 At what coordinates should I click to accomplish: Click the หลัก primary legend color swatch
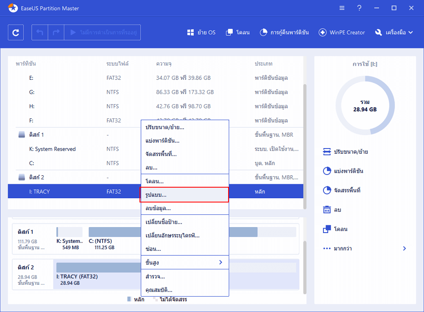point(129,299)
